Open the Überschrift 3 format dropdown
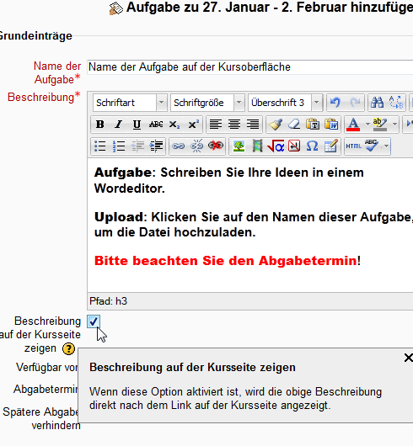The image size is (413, 446). pos(285,103)
